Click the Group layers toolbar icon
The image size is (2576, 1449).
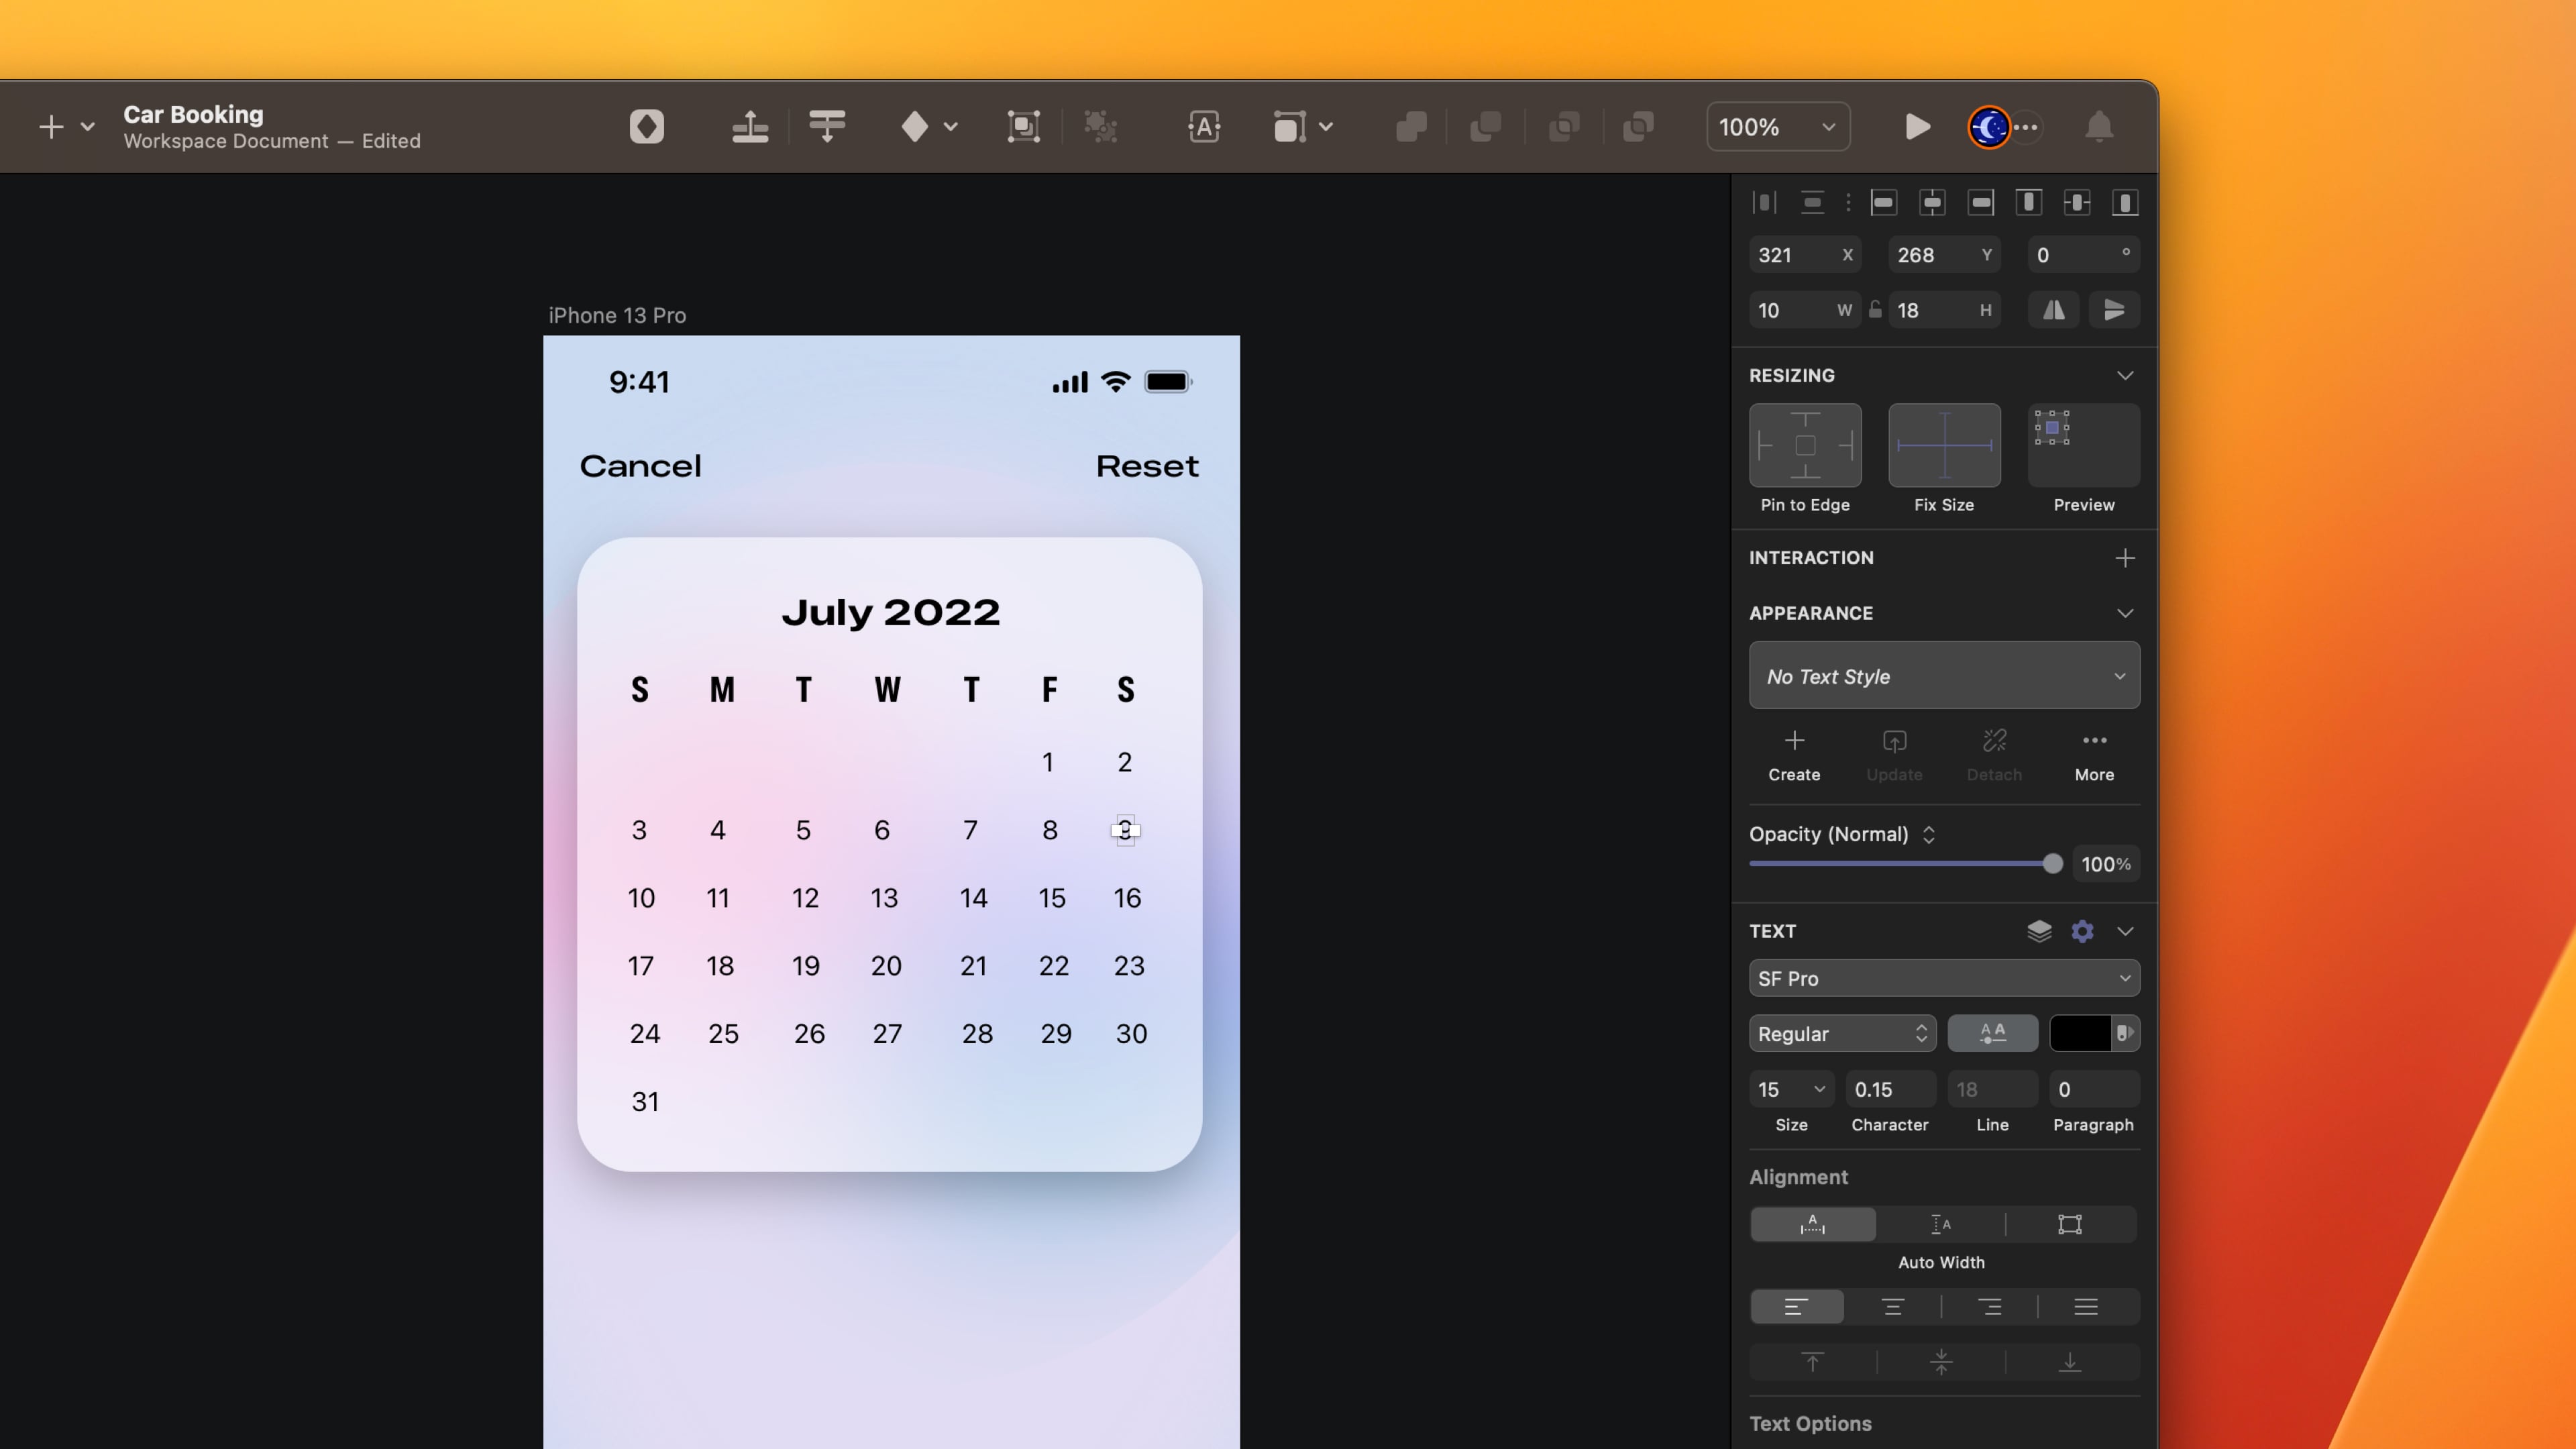(1023, 127)
